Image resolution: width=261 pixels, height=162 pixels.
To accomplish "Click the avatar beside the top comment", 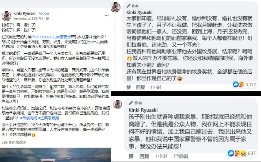I will (x=116, y=7).
